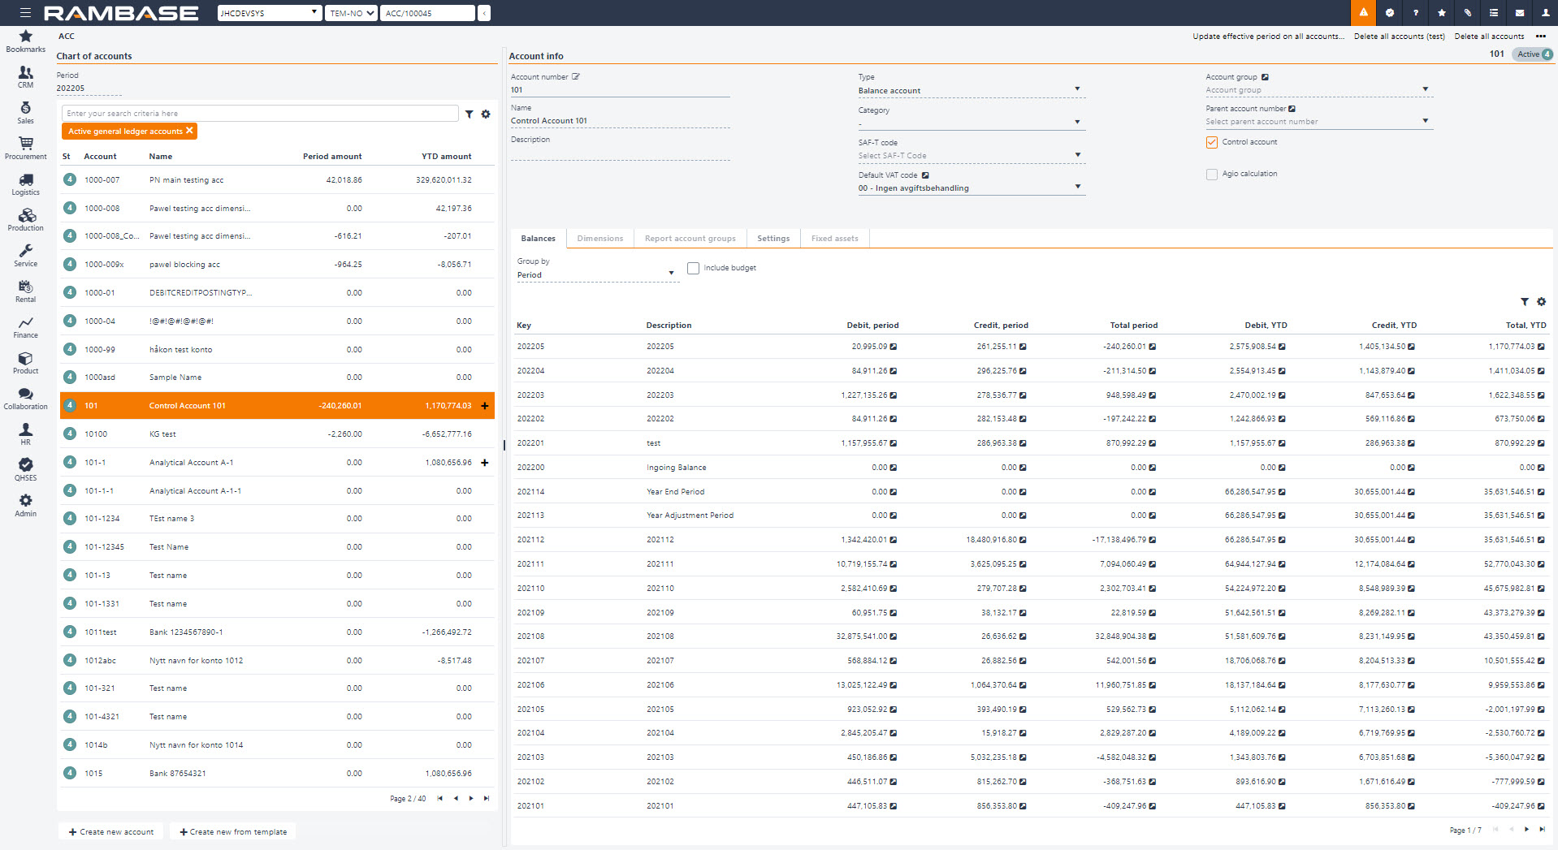Image resolution: width=1558 pixels, height=850 pixels.
Task: Expand the Type dropdown
Action: click(x=1077, y=89)
